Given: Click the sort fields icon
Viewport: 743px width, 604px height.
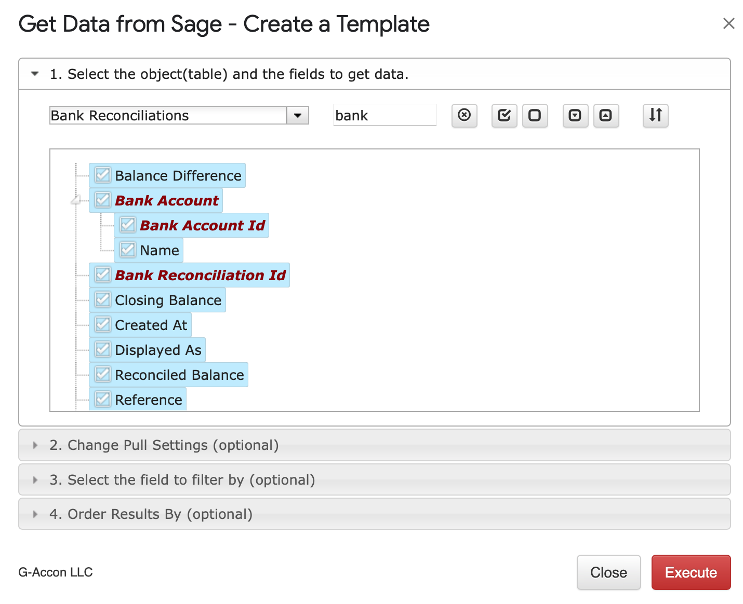Looking at the screenshot, I should tap(656, 115).
